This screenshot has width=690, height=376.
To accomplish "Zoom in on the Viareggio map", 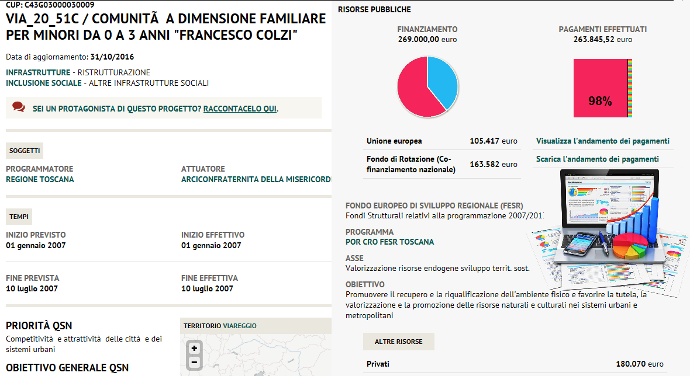I will click(194, 349).
